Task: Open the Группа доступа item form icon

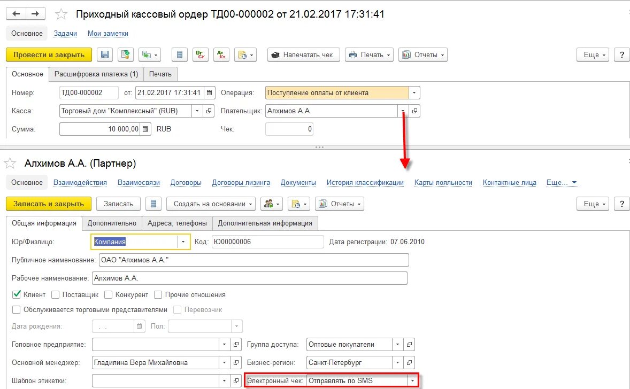Action: [409, 345]
